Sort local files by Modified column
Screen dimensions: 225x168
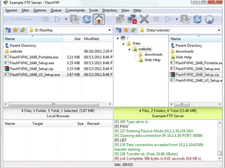tap(98, 39)
